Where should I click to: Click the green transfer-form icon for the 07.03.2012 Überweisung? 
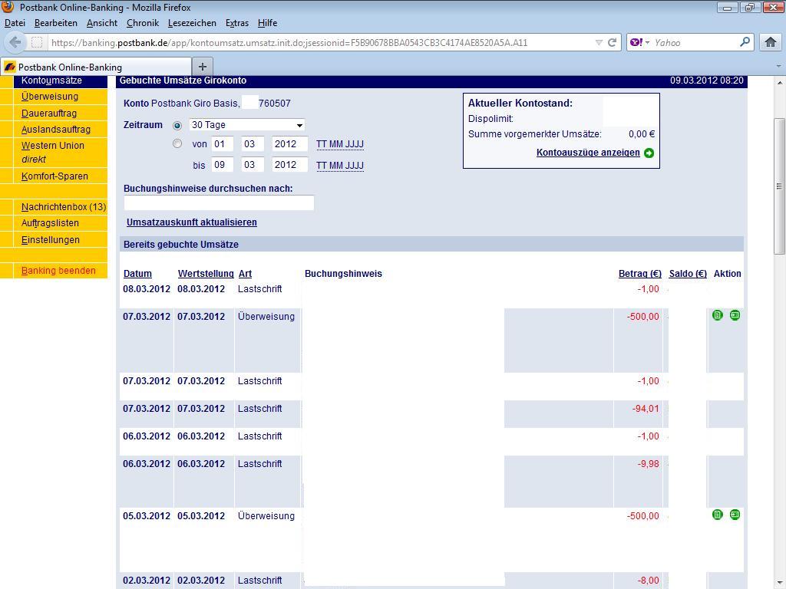pos(735,315)
